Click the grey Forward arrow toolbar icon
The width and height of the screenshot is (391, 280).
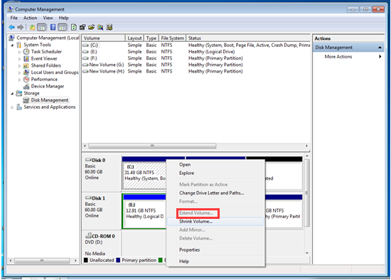[20, 27]
